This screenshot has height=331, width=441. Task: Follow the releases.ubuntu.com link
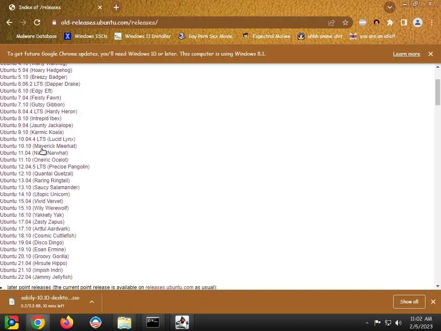pos(169,287)
